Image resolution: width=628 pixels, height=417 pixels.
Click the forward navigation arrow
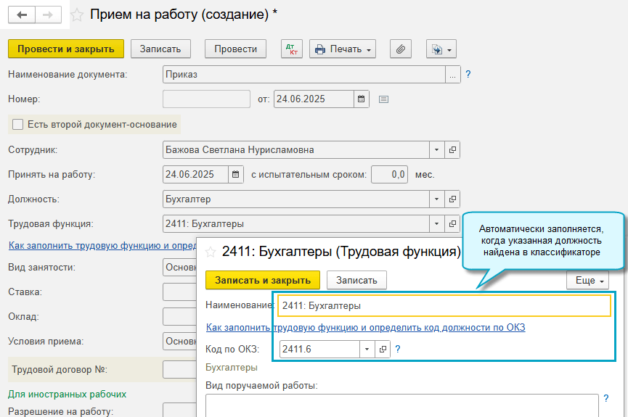(48, 15)
